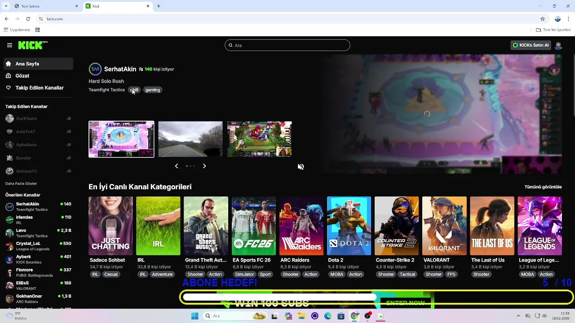The width and height of the screenshot is (575, 323).
Task: Open ARC Raiders category card
Action: click(x=301, y=226)
